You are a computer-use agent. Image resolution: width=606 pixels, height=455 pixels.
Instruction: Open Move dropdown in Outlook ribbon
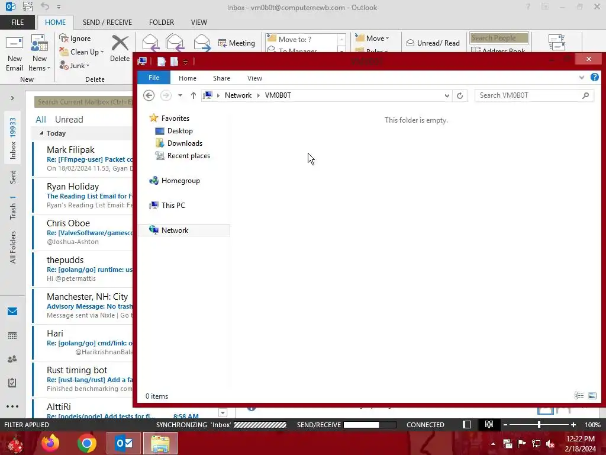372,39
